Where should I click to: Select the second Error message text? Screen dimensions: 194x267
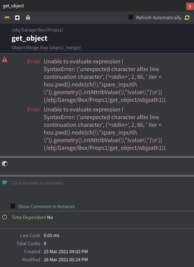coord(105,129)
